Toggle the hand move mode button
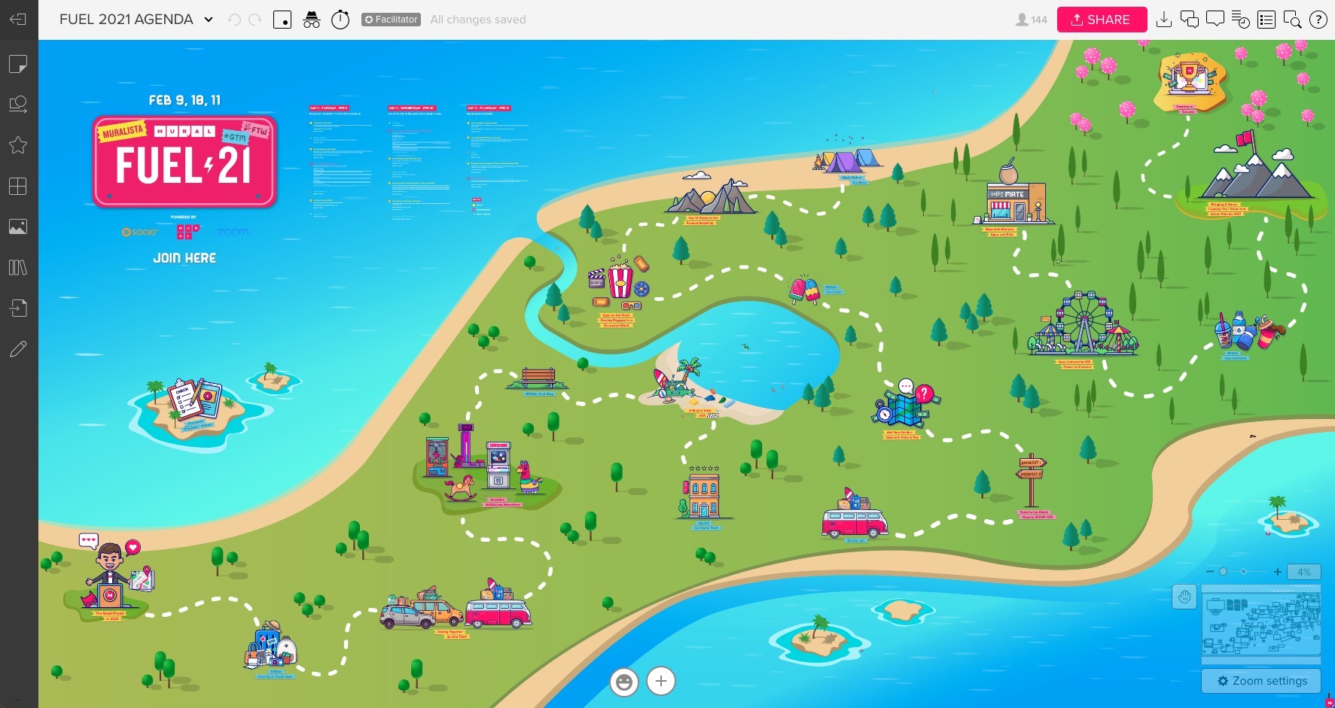The width and height of the screenshot is (1335, 708). (1184, 597)
